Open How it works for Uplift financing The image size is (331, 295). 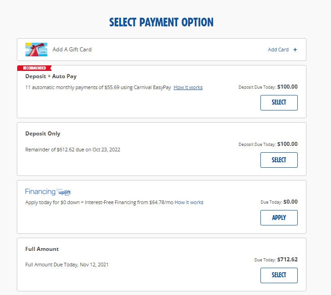pos(189,202)
